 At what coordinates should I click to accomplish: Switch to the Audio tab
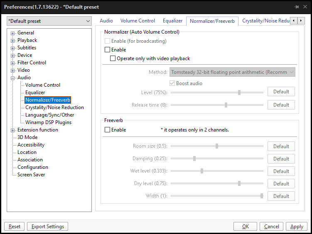106,21
